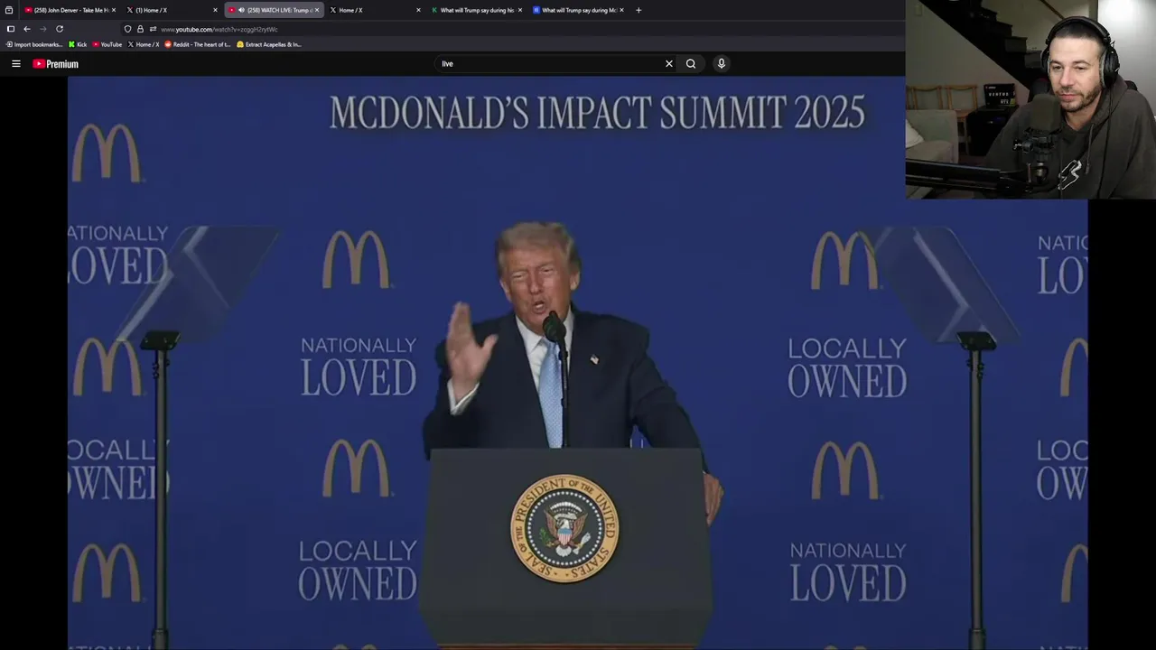Go to YouTube Premium home logo

point(55,64)
